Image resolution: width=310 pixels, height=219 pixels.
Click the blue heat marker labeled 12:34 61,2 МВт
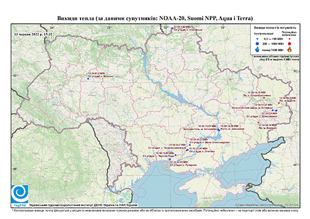coord(88,79)
